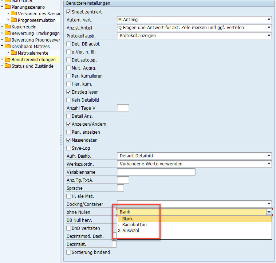Click the Planungsszenario folder icon
276x263 pixels.
(7, 7)
